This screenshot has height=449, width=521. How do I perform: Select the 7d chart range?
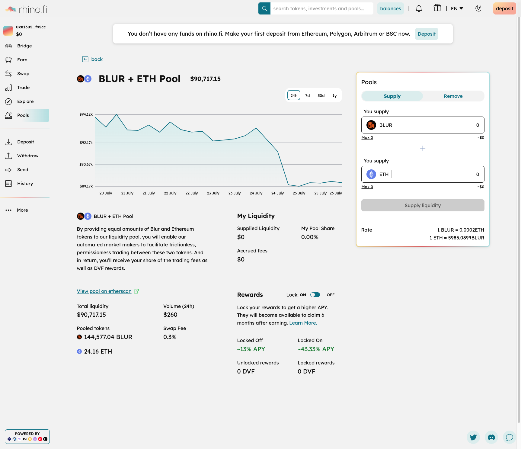[x=308, y=95]
